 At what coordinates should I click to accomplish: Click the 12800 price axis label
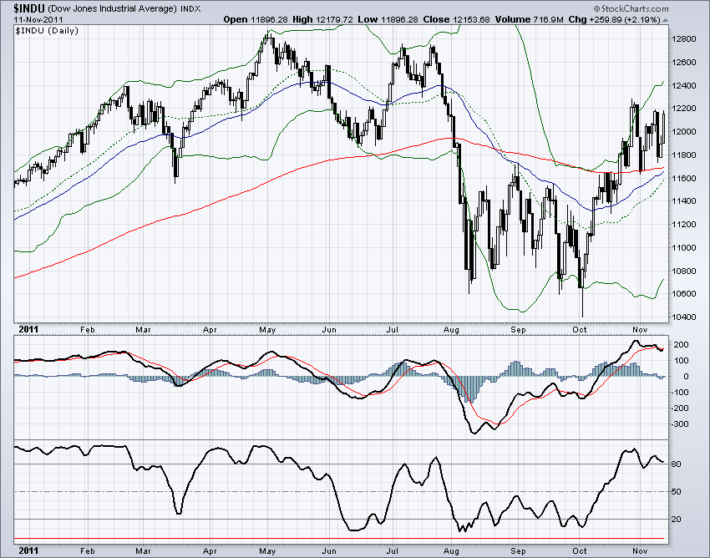pyautogui.click(x=683, y=39)
